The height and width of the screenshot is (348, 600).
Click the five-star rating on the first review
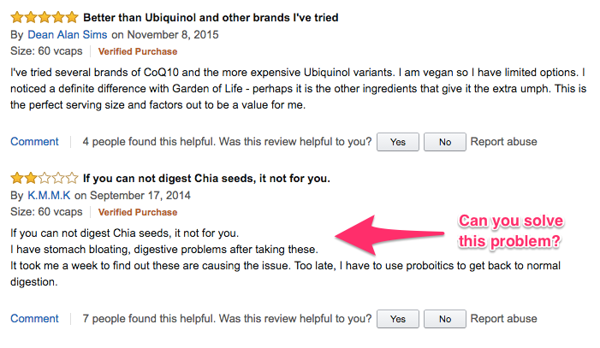point(43,17)
